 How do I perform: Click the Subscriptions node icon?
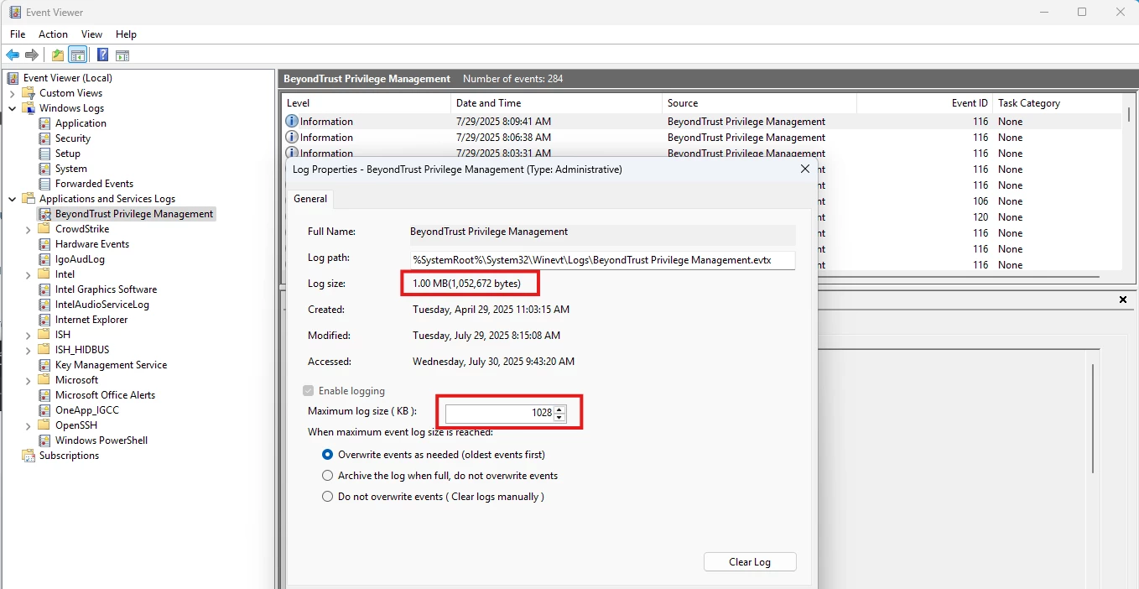(x=29, y=456)
